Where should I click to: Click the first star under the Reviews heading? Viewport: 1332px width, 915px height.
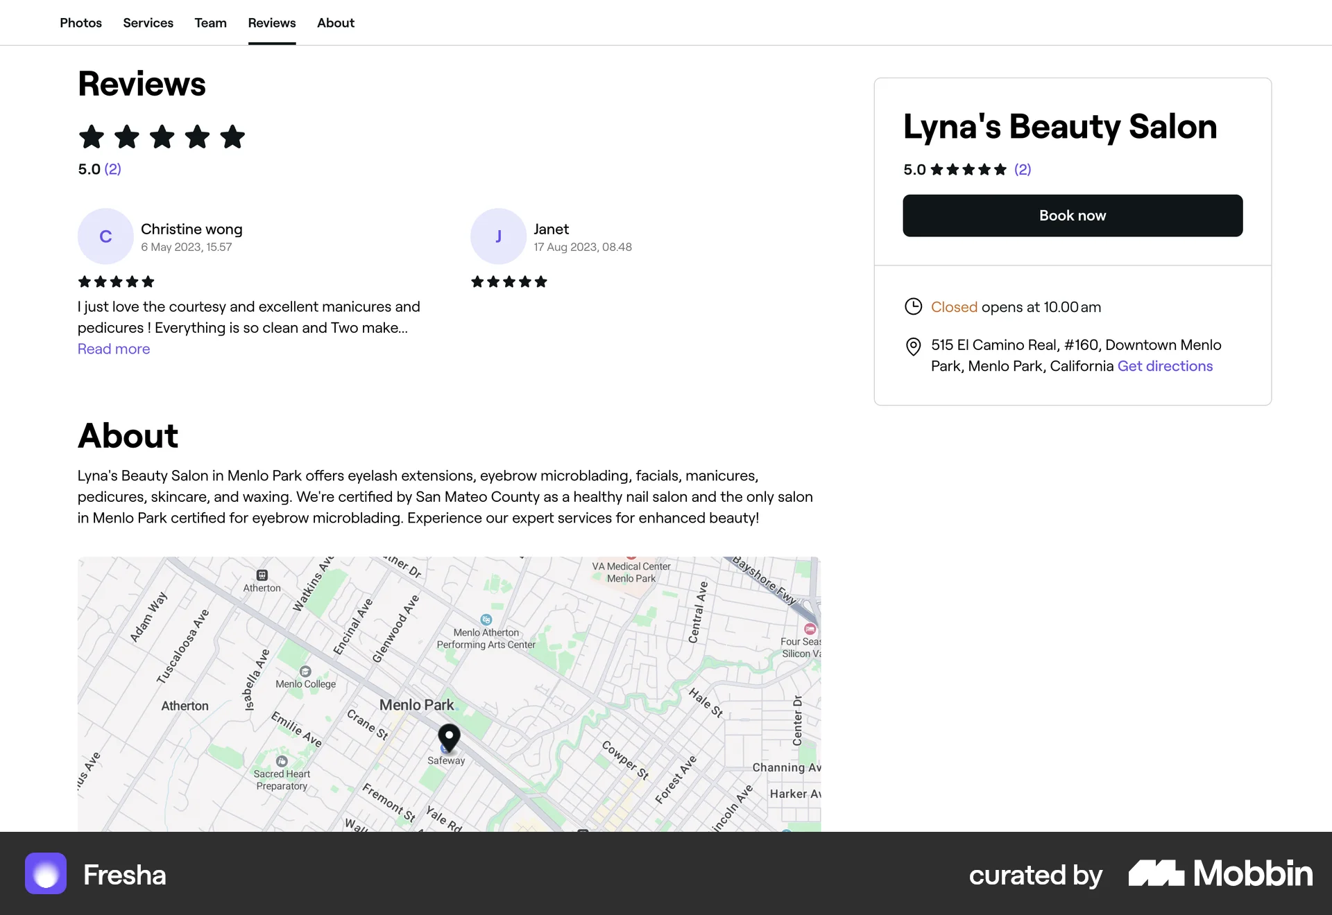click(x=91, y=137)
